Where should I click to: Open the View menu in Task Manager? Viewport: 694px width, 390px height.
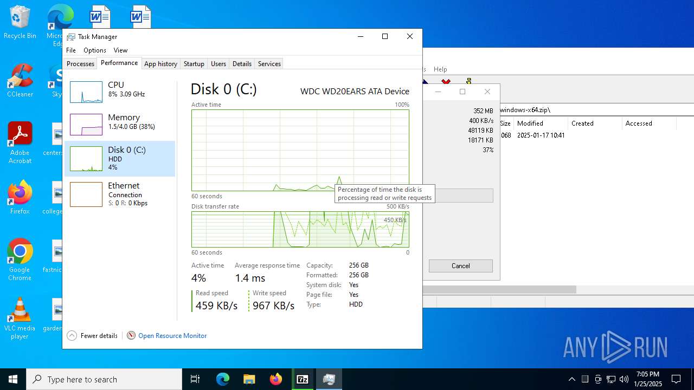(x=120, y=50)
